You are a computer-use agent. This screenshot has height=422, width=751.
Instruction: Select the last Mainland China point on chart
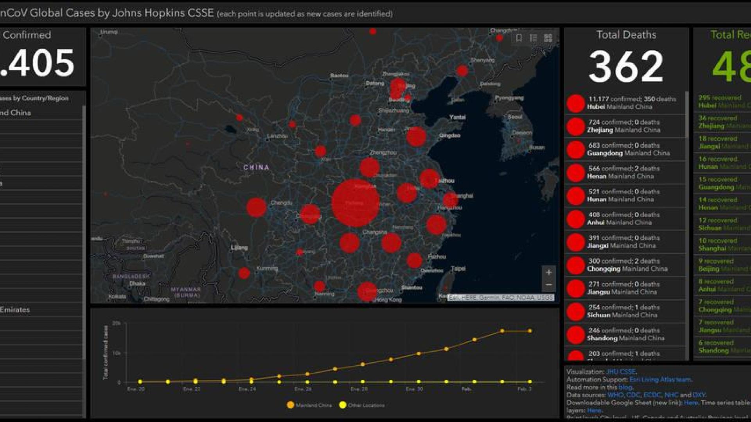point(530,331)
